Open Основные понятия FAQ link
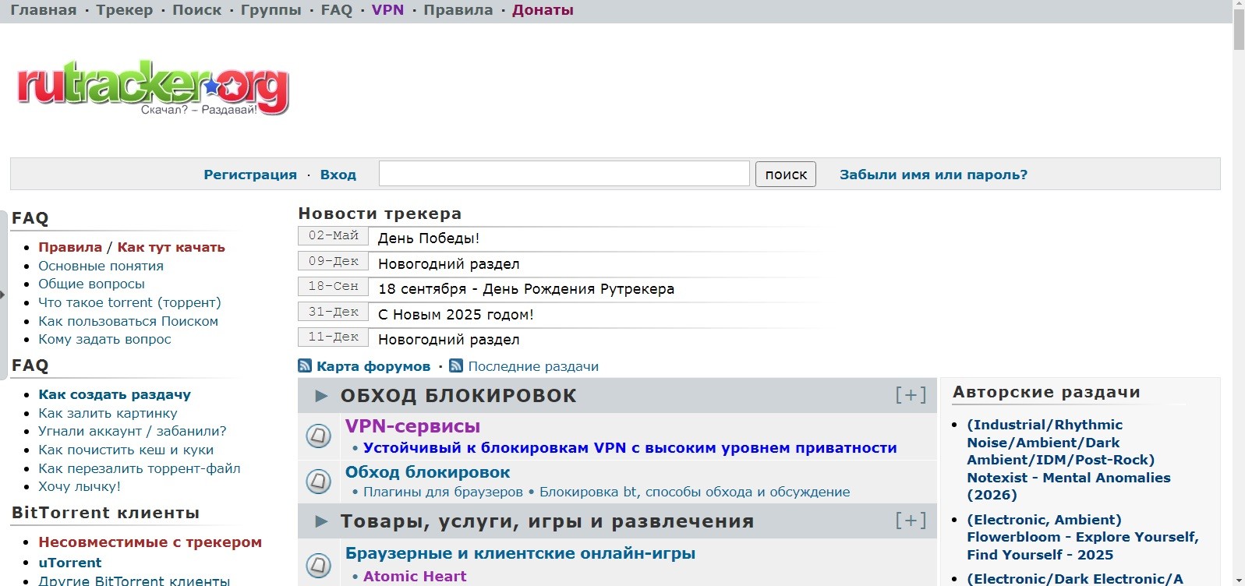 coord(101,266)
